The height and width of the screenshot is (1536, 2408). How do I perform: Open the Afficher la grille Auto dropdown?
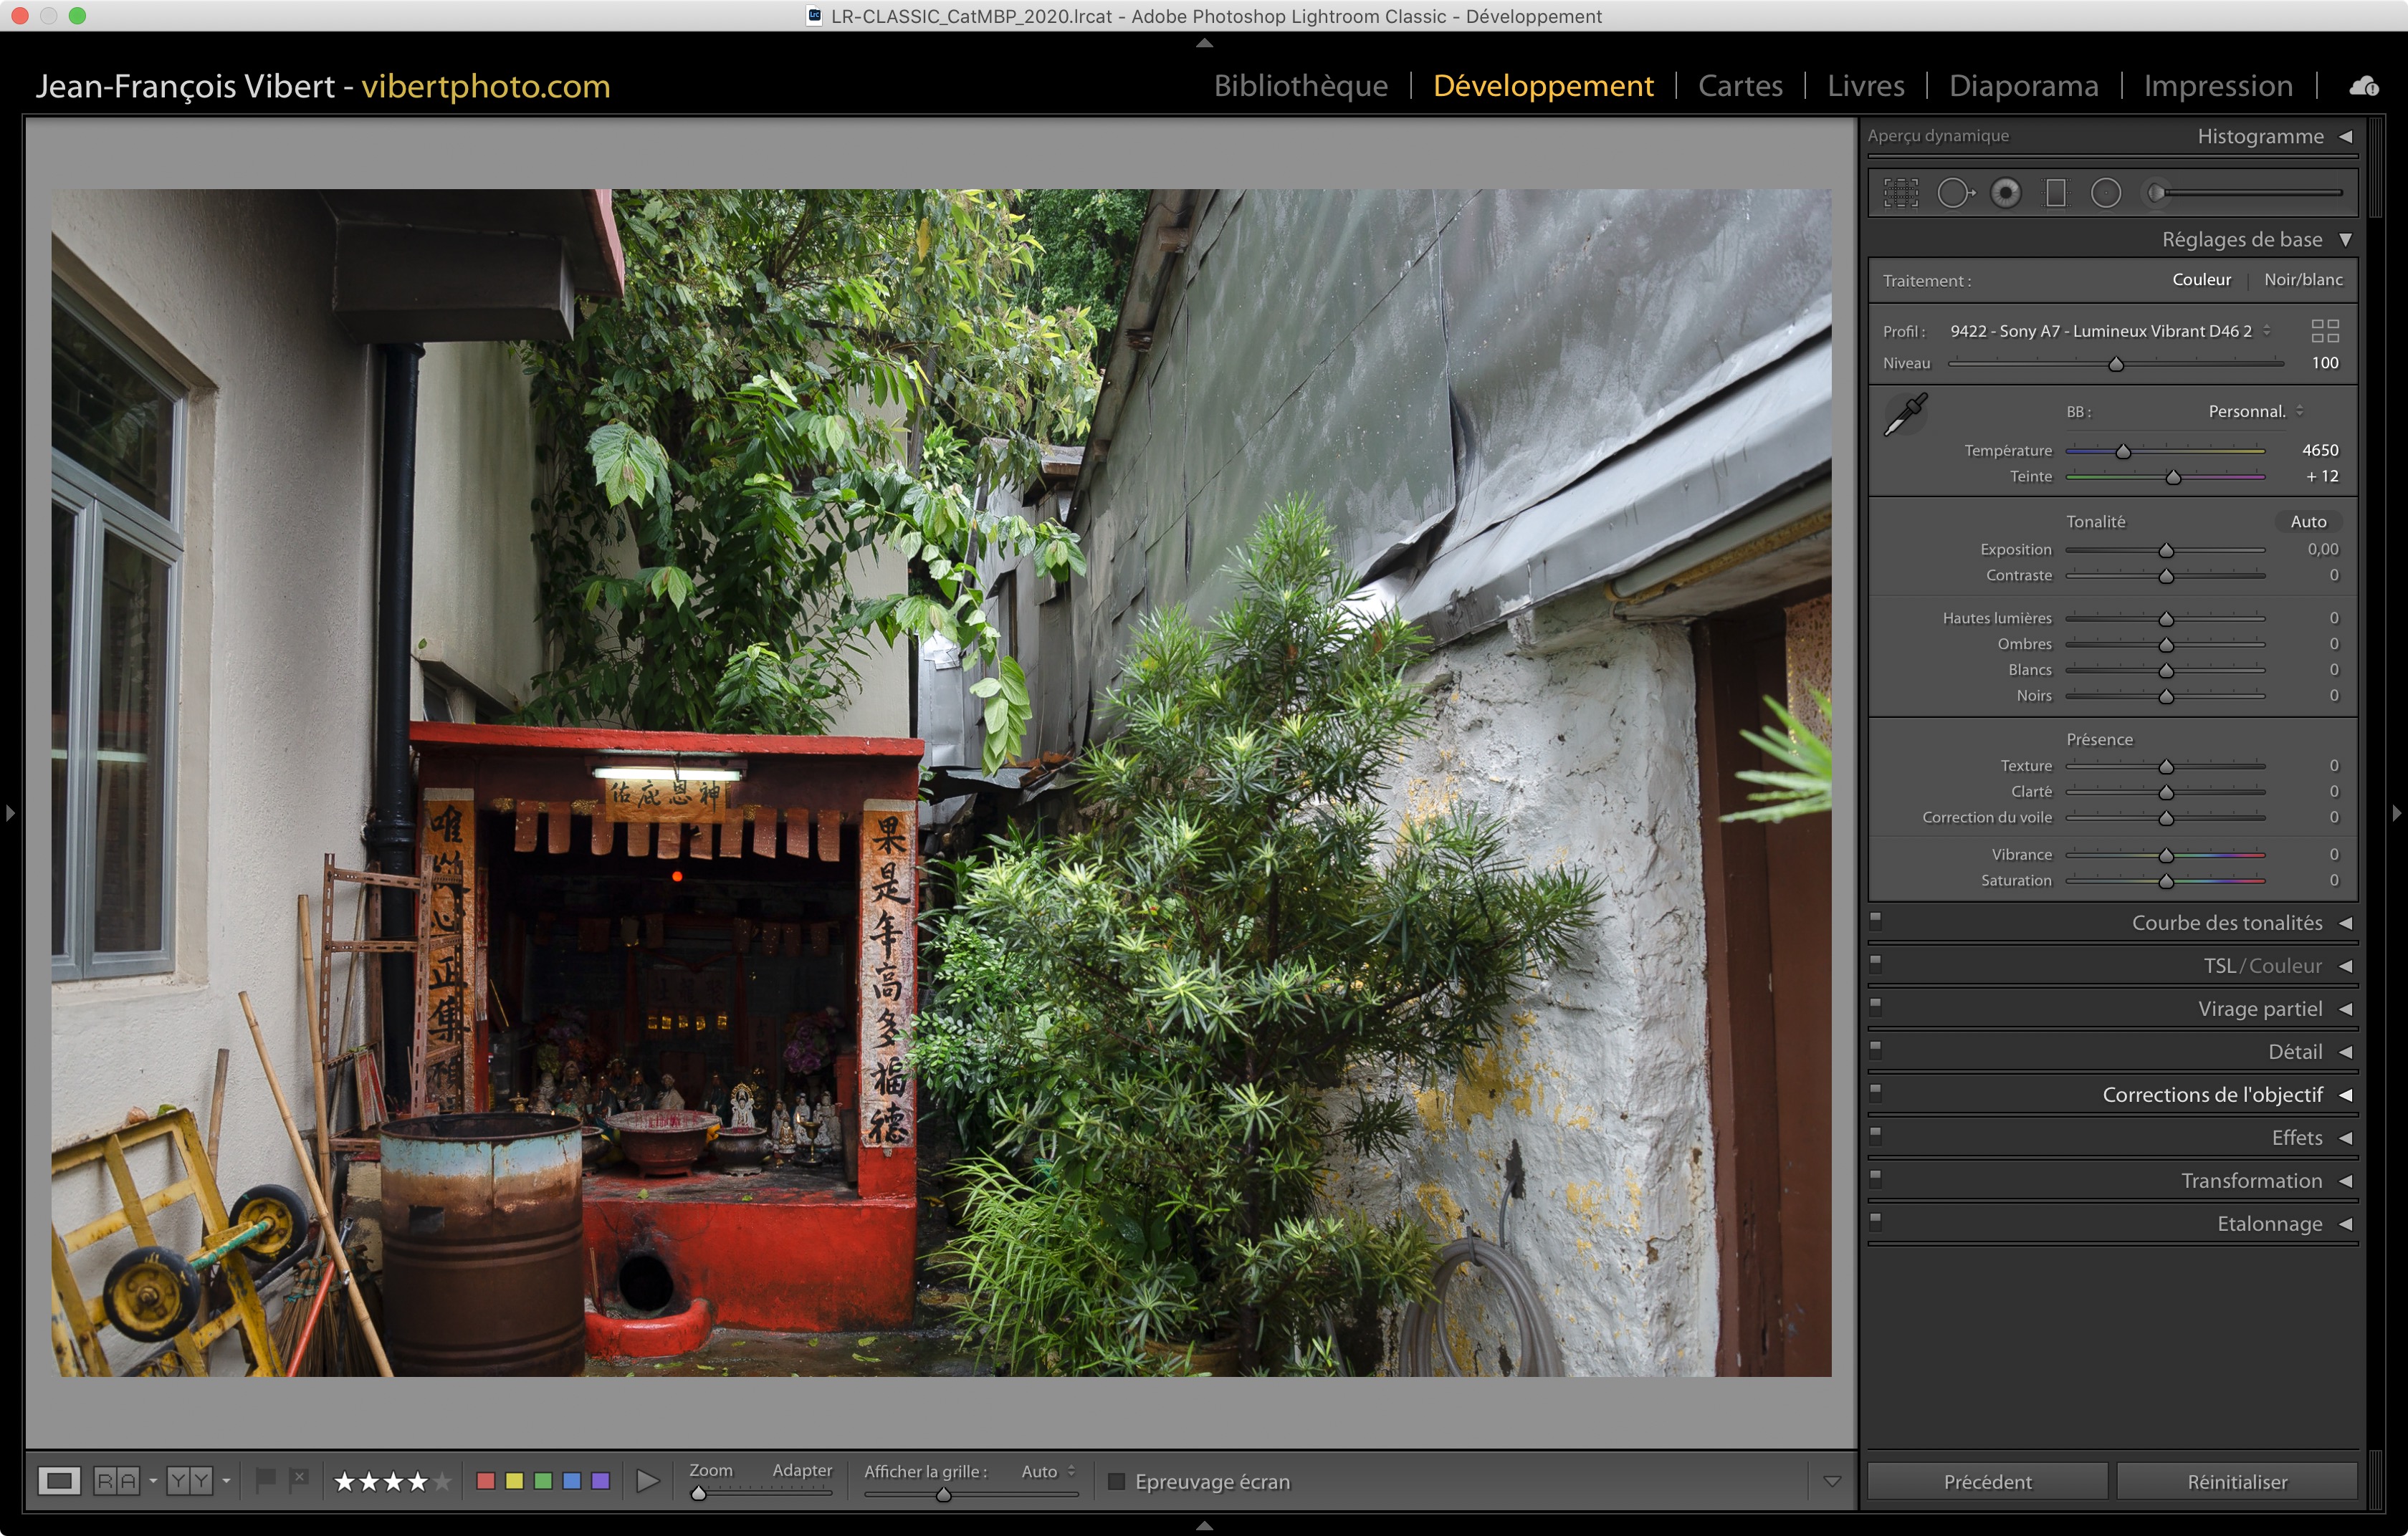tap(1047, 1471)
